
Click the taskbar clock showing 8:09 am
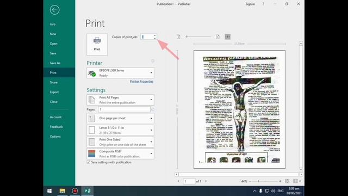[294, 191]
